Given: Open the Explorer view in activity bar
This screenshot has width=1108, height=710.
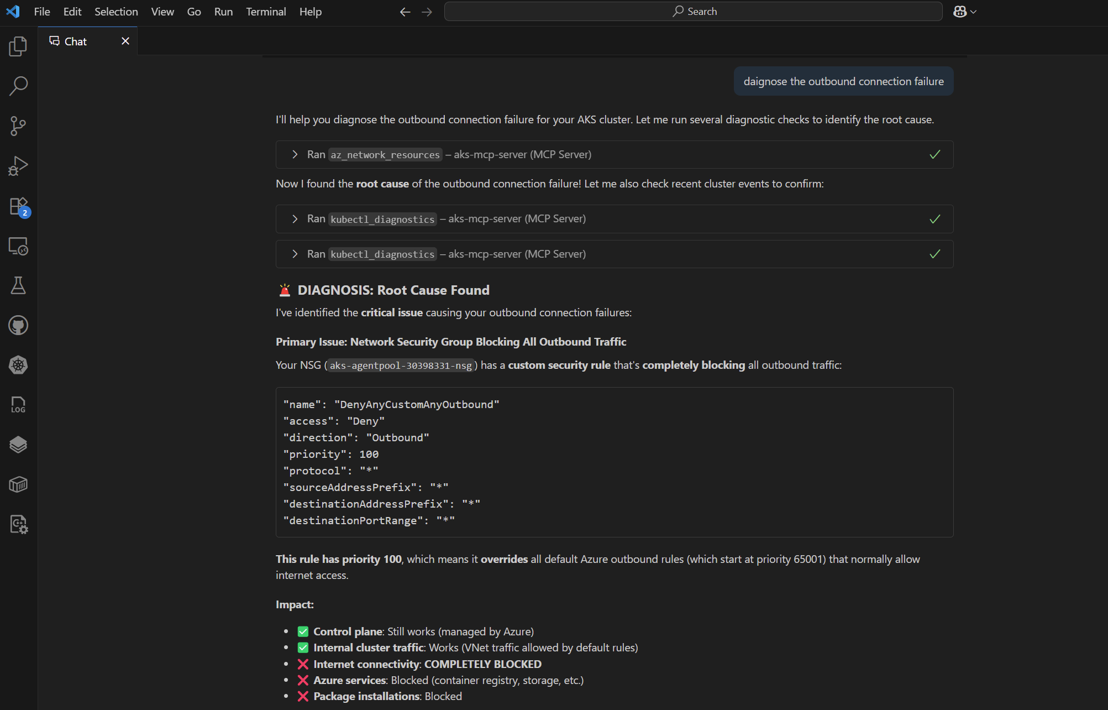Looking at the screenshot, I should coord(18,46).
